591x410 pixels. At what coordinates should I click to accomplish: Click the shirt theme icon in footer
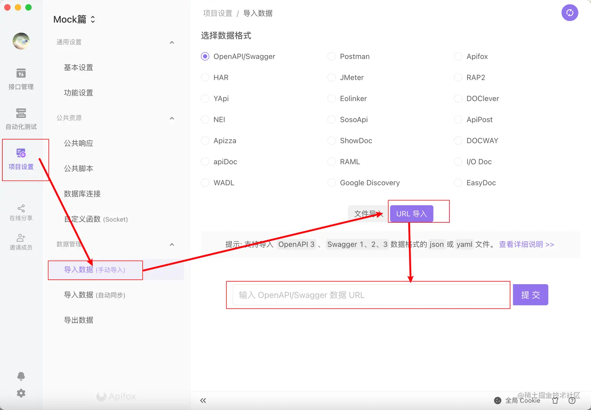pos(555,401)
